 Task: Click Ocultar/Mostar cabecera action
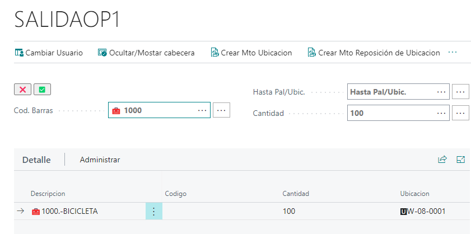click(x=146, y=53)
